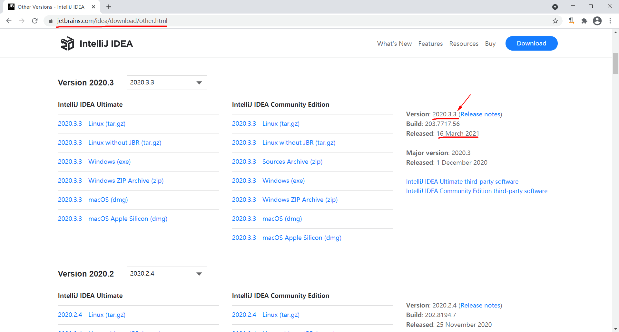Click the 2020.3 IntelliJ IDEA Community Edition heading
The height and width of the screenshot is (332, 619).
[280, 104]
